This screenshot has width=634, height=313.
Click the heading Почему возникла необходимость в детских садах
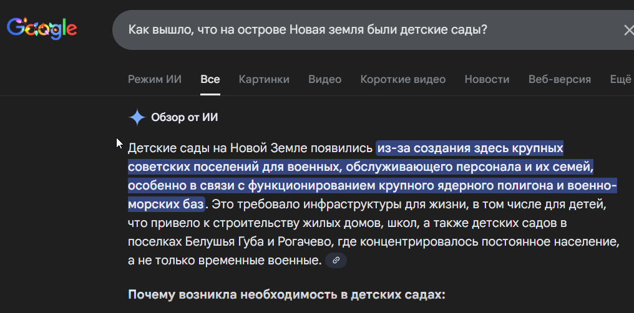point(286,295)
